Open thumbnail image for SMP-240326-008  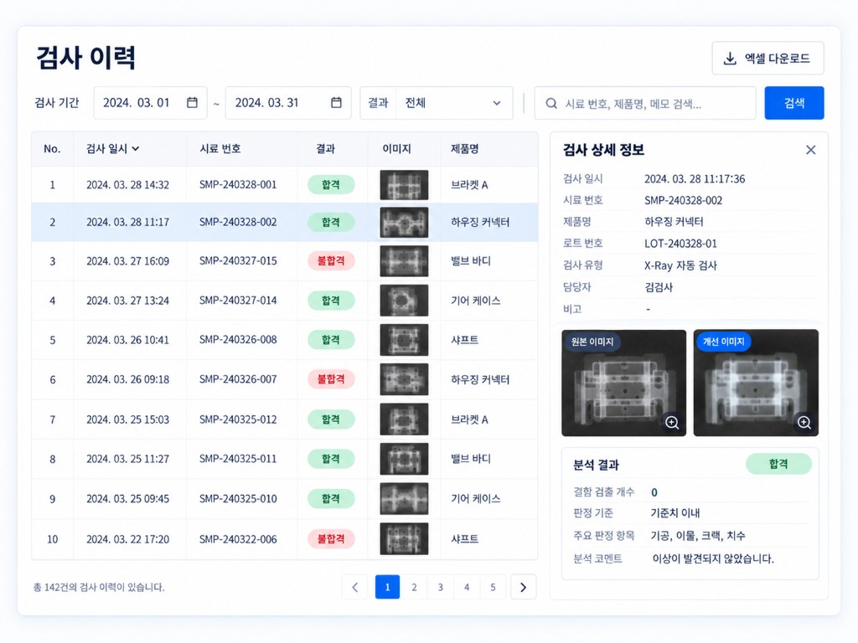tap(405, 340)
